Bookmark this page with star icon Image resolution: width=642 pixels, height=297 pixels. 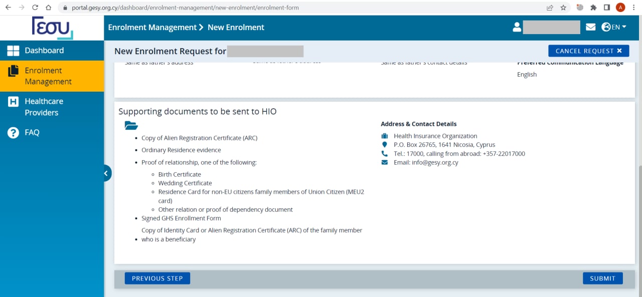point(563,8)
